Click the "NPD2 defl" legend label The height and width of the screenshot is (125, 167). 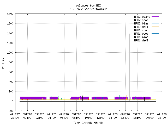coord(141,27)
